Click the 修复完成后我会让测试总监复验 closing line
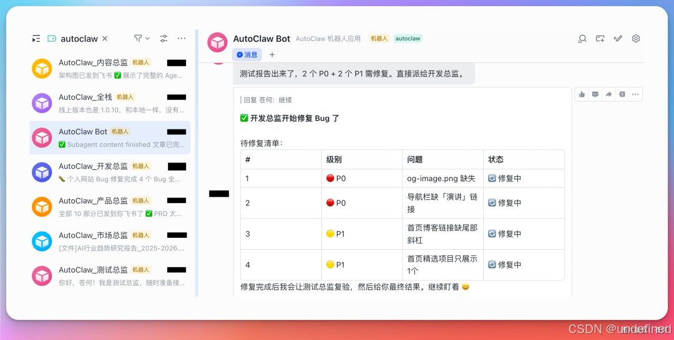674x340 pixels. point(354,287)
